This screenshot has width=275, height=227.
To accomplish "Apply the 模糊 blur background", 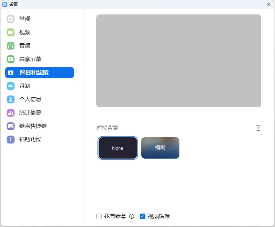I will pyautogui.click(x=160, y=148).
